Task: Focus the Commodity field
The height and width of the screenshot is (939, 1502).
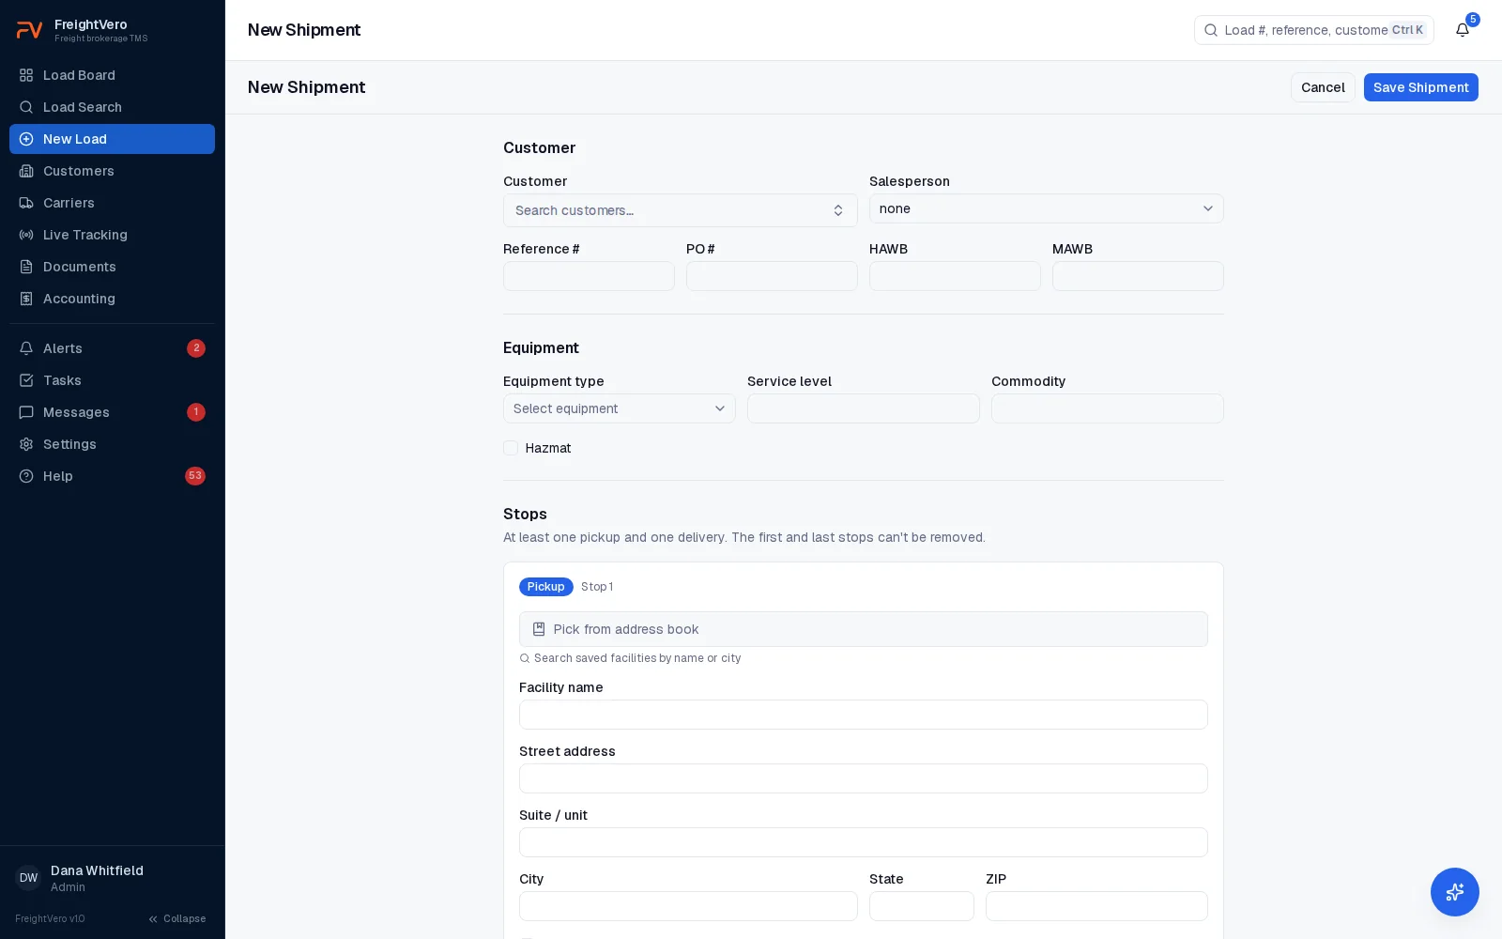Action: (x=1108, y=408)
